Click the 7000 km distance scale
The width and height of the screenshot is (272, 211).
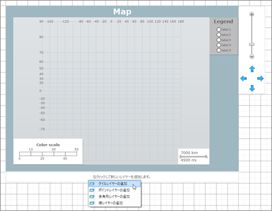click(x=194, y=157)
